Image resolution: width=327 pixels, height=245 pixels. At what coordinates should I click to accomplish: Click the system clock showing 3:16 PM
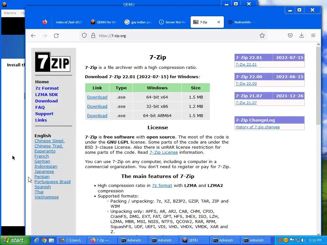[315, 240]
